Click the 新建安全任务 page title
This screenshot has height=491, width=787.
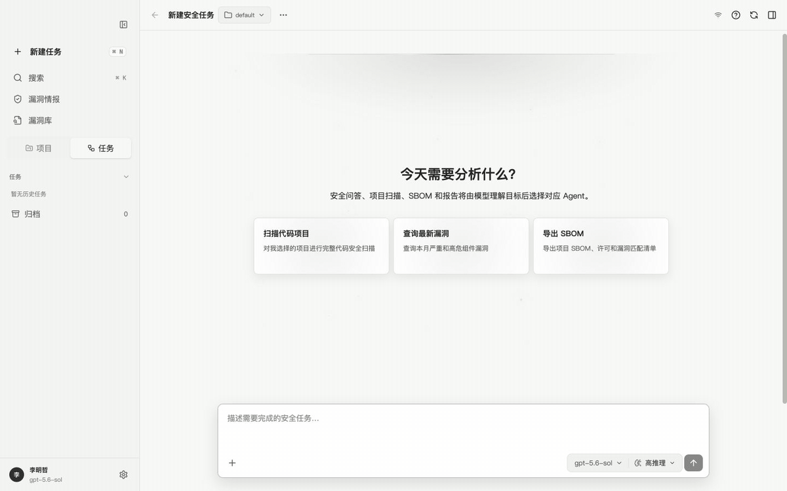(191, 15)
